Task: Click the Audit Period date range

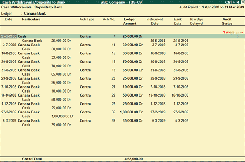Action: tap(223, 7)
